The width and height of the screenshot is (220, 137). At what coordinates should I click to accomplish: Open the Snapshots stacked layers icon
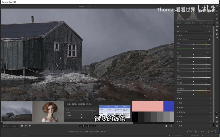coord(217,30)
